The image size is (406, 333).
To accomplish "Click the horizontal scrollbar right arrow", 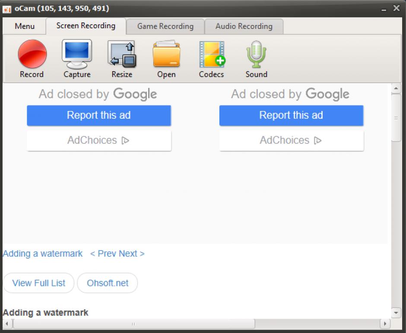I will tap(385, 323).
